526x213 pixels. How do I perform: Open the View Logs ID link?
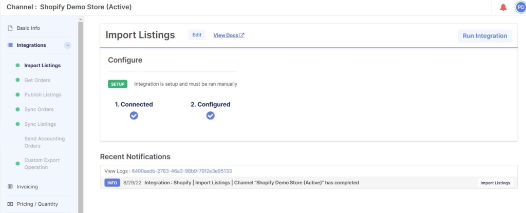click(182, 171)
